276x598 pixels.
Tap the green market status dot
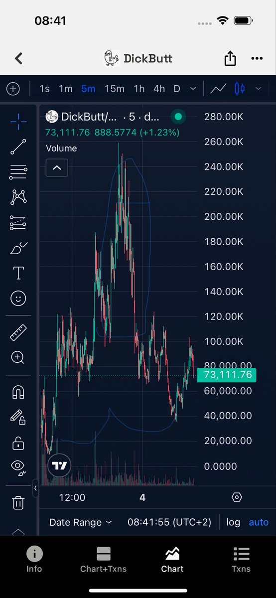tap(178, 117)
